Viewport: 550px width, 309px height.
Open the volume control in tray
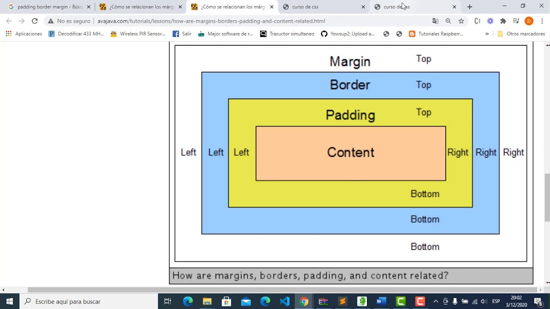pyautogui.click(x=484, y=301)
